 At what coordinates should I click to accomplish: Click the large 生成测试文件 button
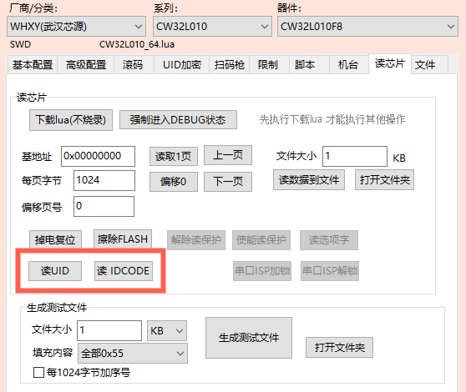pos(249,338)
